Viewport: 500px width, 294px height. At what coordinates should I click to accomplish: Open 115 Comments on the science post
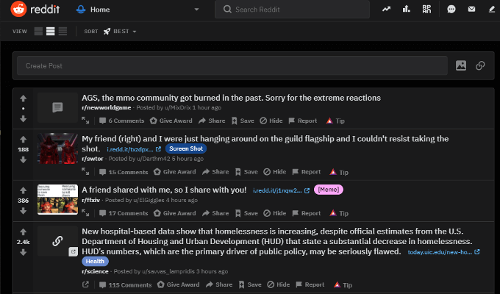click(x=125, y=284)
